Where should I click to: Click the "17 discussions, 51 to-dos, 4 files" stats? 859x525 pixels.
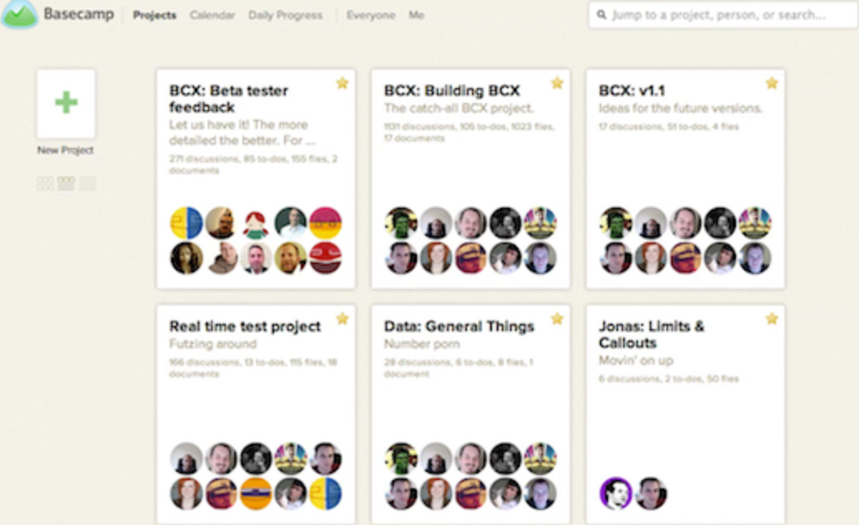tap(669, 126)
